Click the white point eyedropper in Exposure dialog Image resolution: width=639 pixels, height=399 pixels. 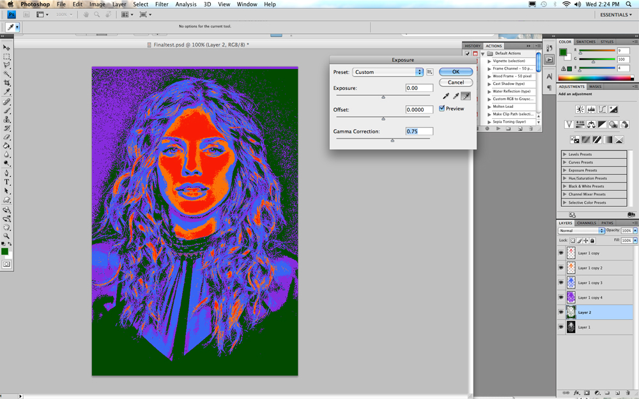pyautogui.click(x=466, y=96)
